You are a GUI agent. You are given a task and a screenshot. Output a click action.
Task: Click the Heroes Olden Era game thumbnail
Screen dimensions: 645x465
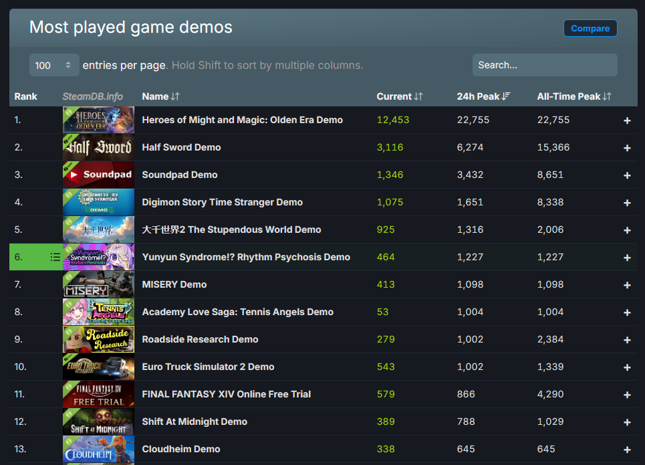pos(98,120)
